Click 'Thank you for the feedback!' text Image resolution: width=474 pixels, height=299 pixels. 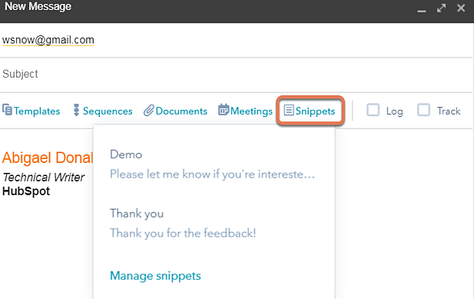click(183, 233)
